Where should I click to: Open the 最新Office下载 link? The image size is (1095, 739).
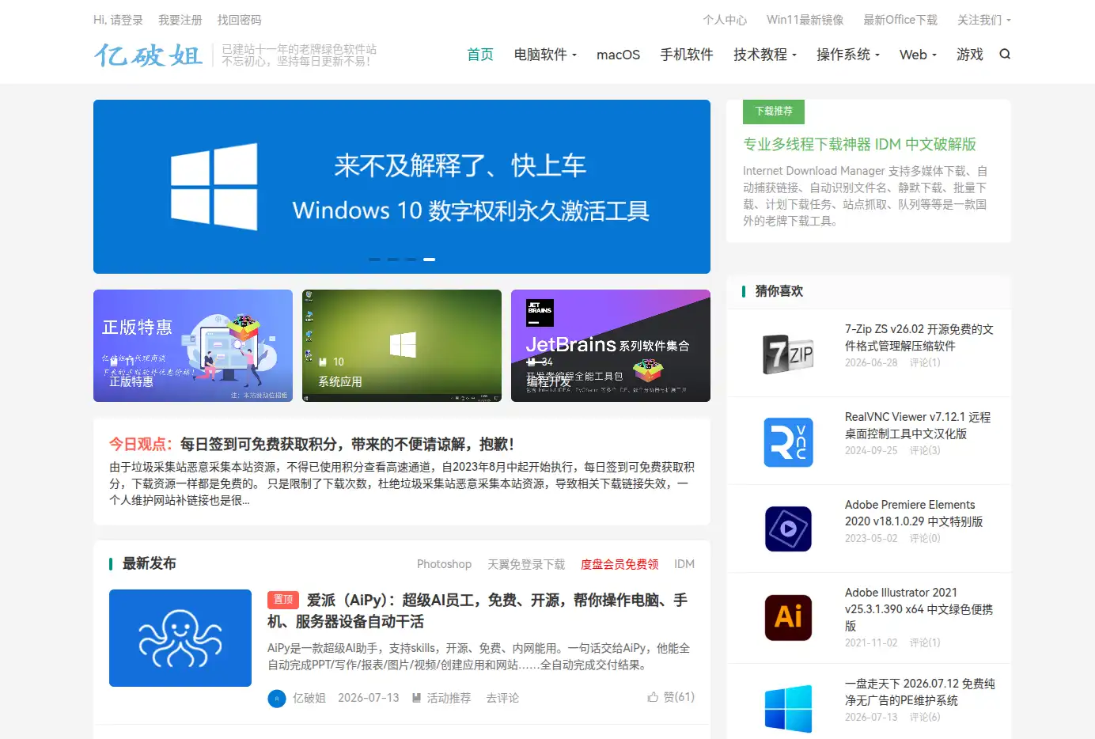pyautogui.click(x=900, y=20)
